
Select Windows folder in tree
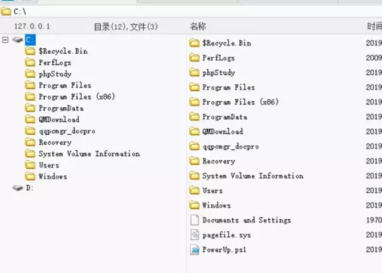coord(53,176)
